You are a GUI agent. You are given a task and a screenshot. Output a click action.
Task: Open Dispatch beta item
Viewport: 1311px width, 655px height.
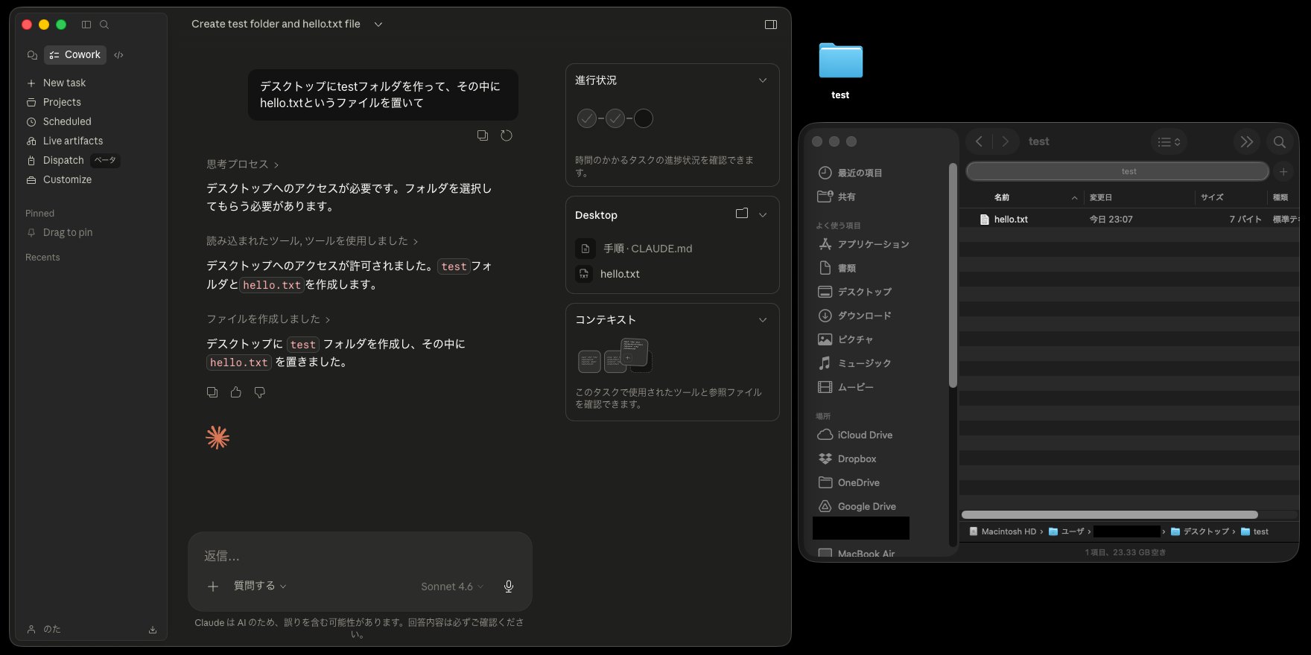72,160
